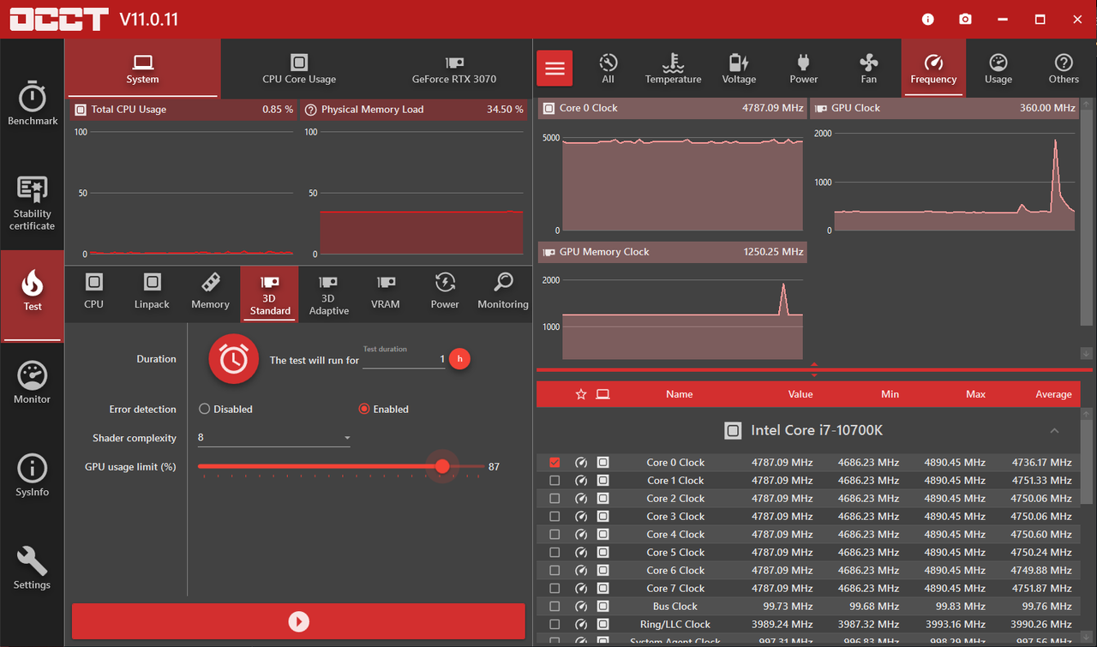Sort by the Average column header
Viewport: 1097px width, 647px height.
coord(1053,394)
